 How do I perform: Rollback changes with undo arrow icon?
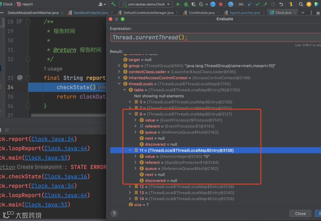click(x=281, y=4)
